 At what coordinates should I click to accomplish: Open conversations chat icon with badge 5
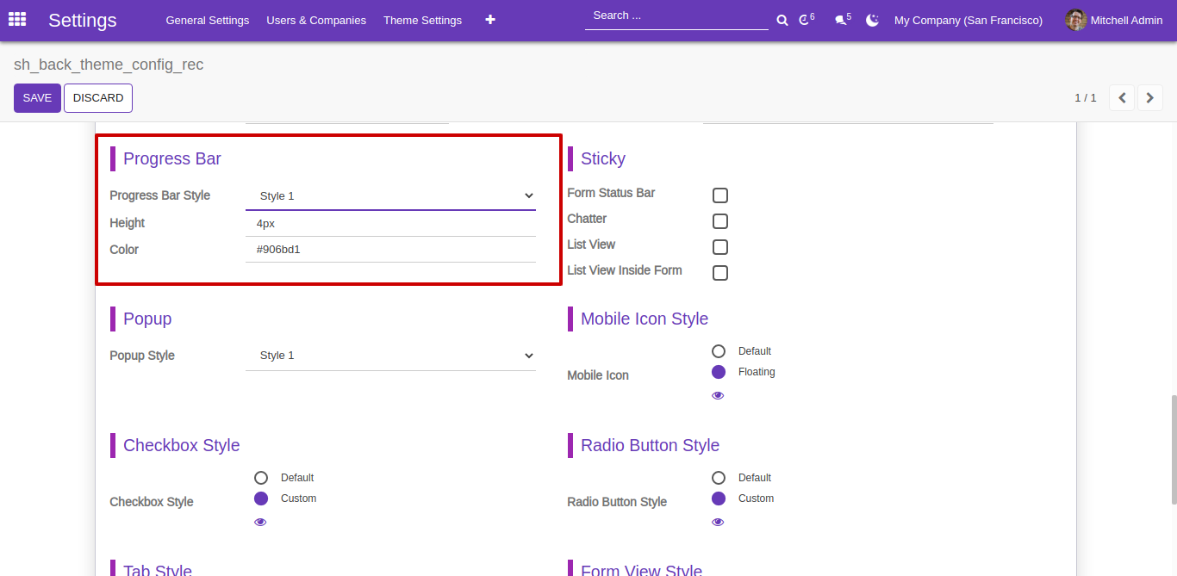pos(843,19)
